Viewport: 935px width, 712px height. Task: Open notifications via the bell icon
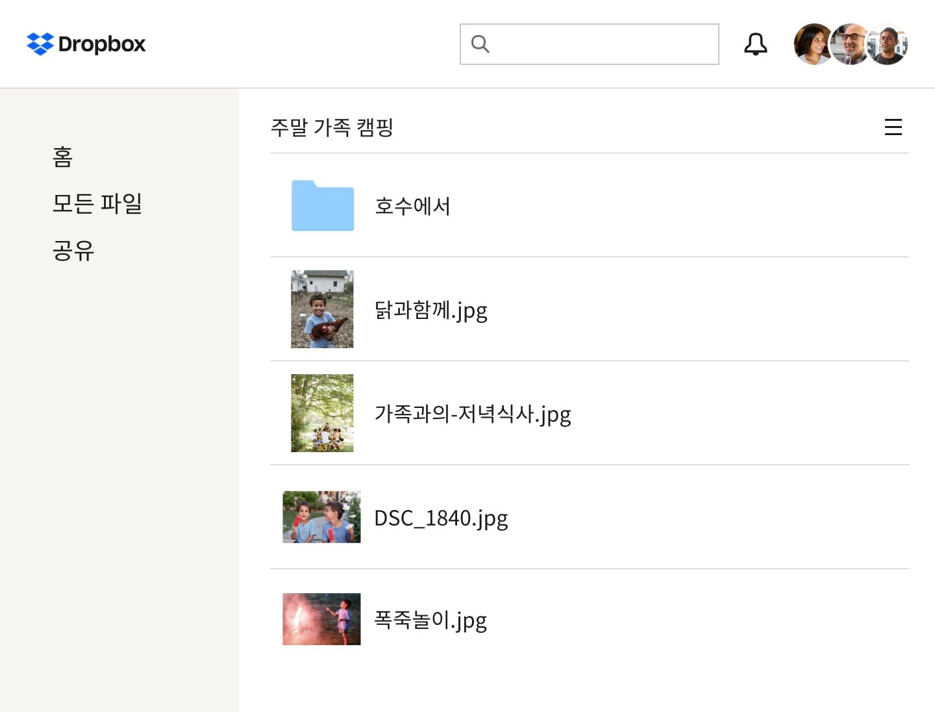click(755, 44)
